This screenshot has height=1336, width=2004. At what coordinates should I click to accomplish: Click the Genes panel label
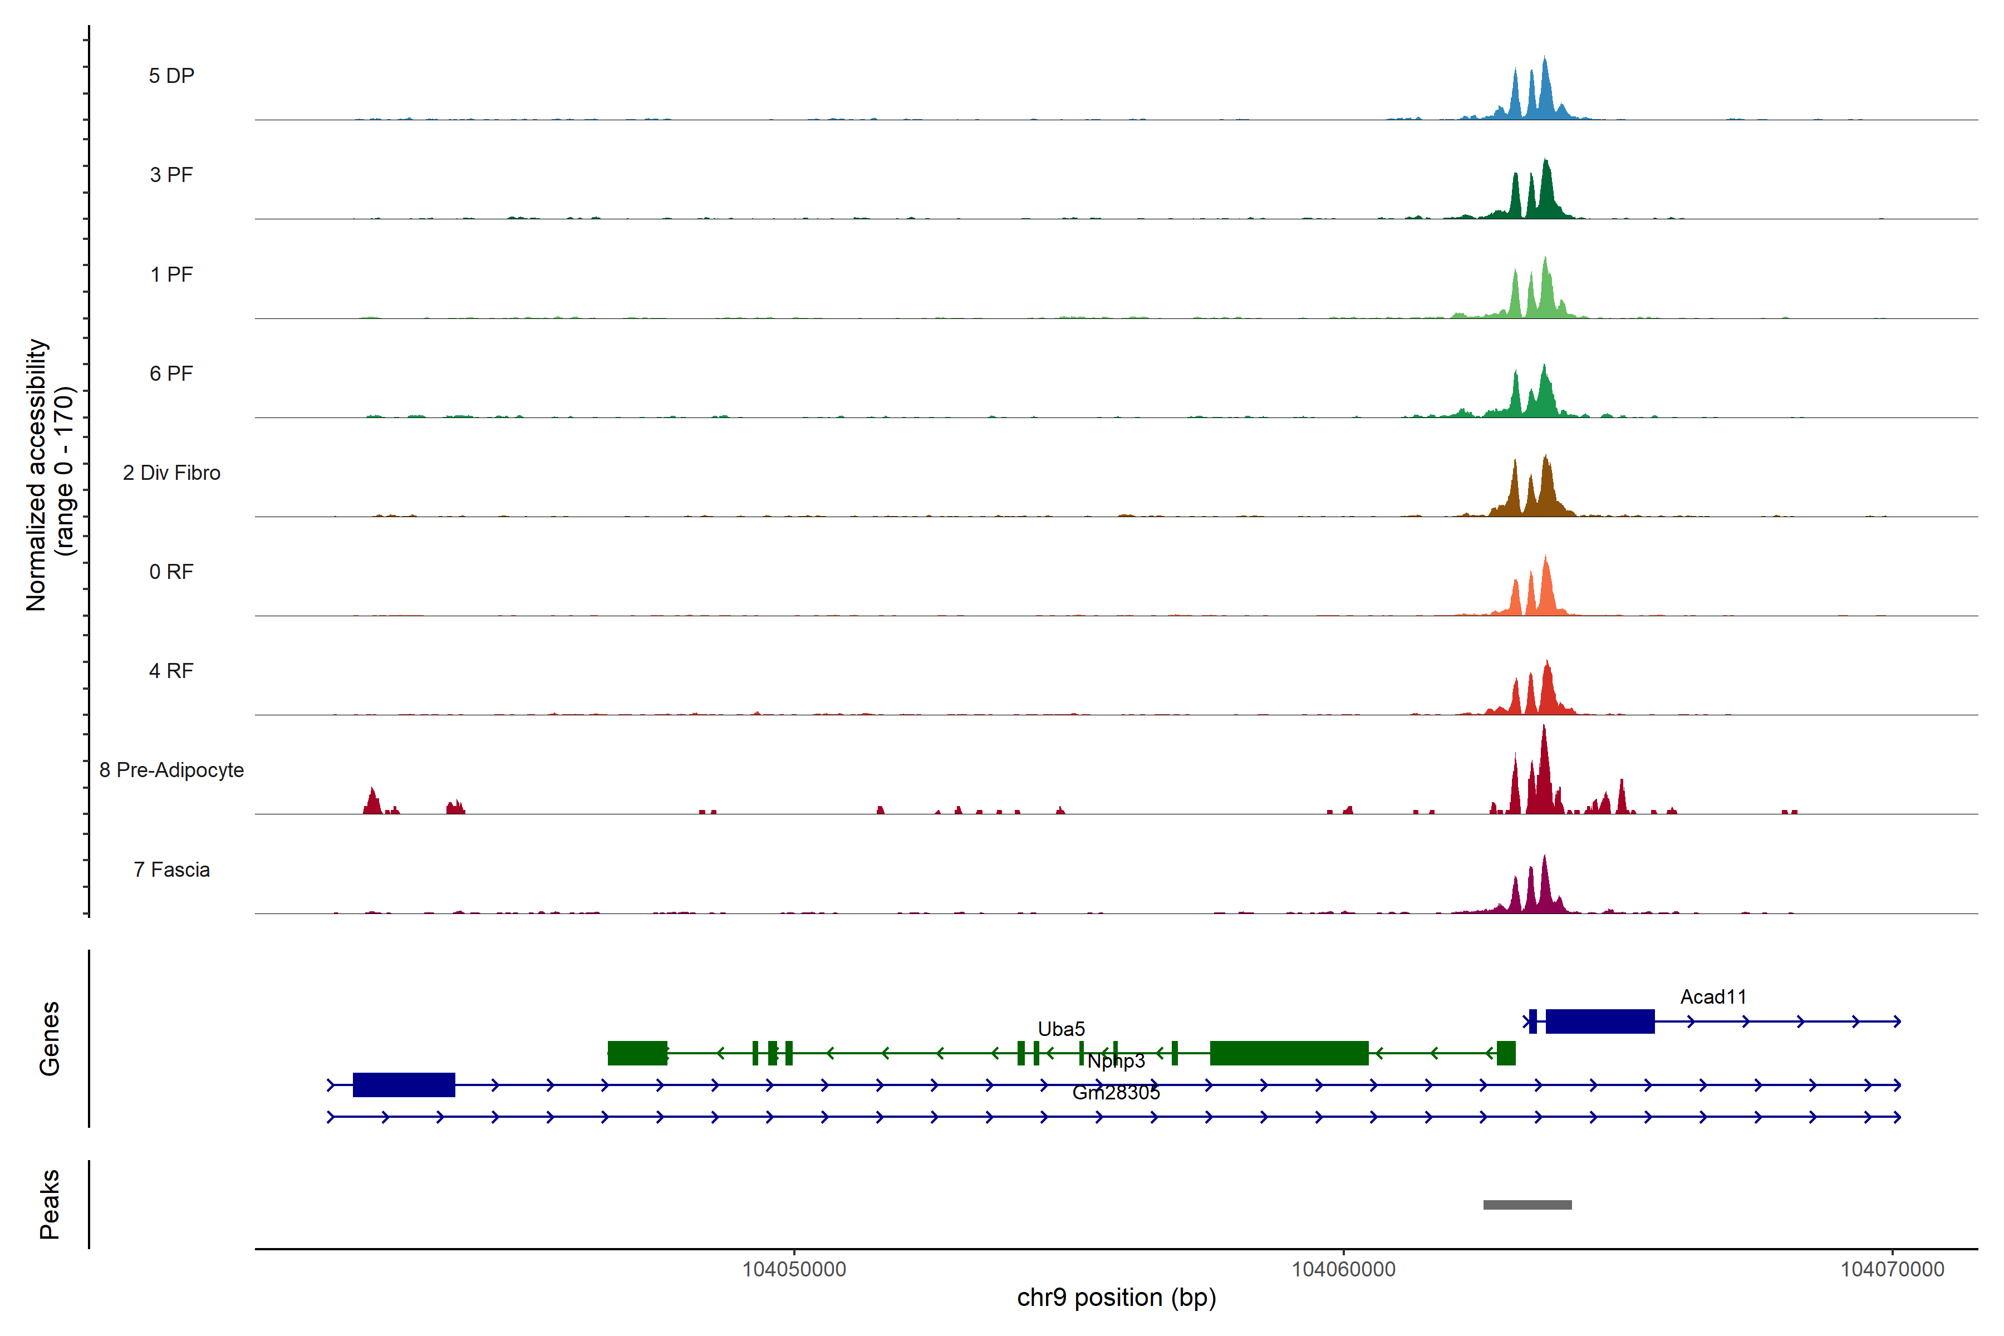(x=50, y=1039)
